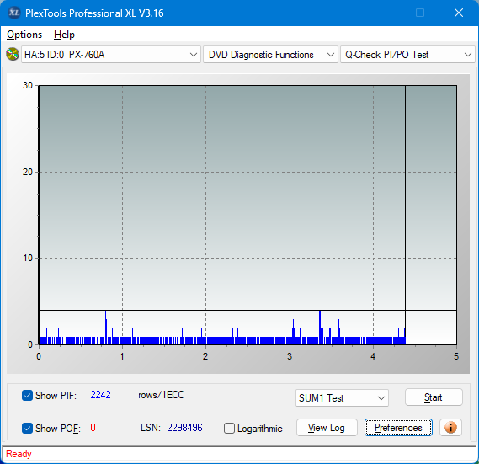Click the POF value 0
Image resolution: width=479 pixels, height=464 pixels.
tap(93, 427)
